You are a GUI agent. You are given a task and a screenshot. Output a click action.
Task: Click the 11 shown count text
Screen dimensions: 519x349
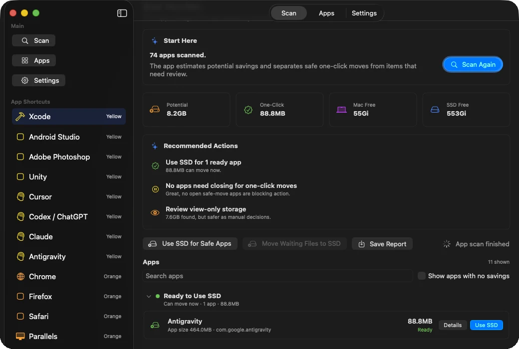tap(499, 262)
